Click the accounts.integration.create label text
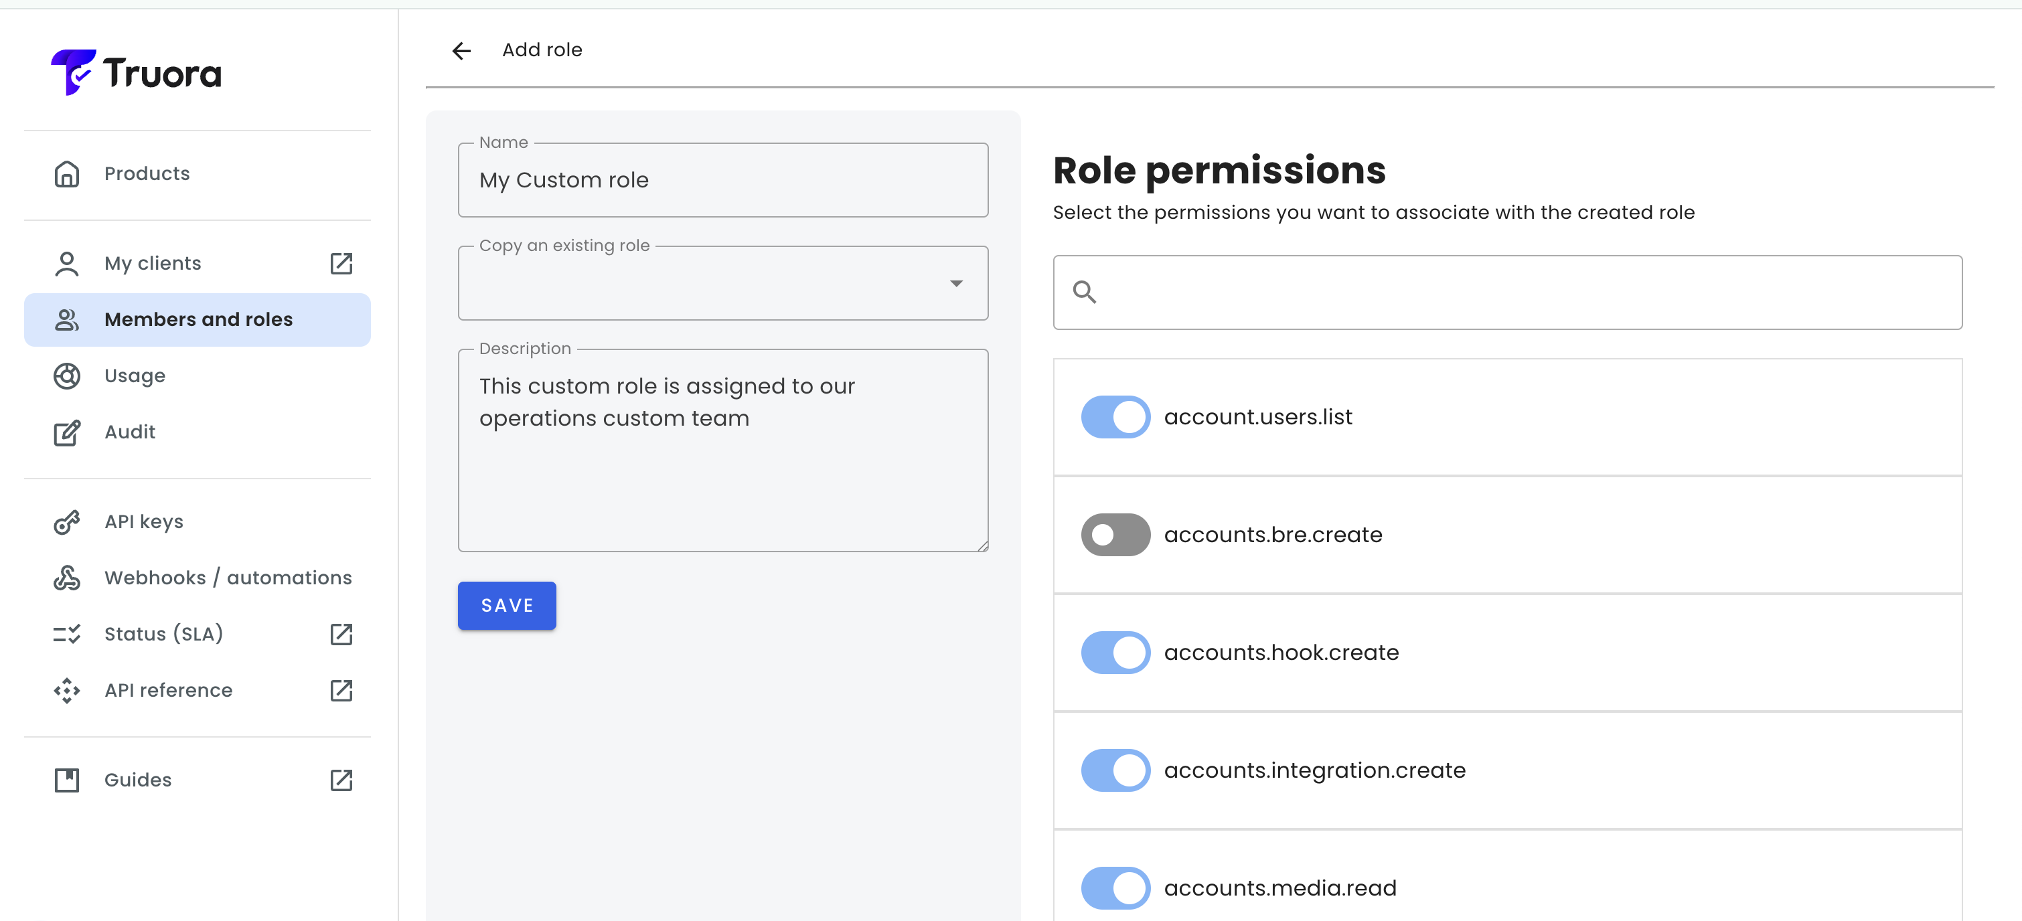This screenshot has height=921, width=2022. click(x=1315, y=770)
